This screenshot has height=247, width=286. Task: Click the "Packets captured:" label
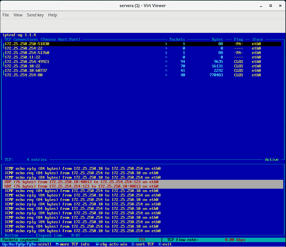click(21, 240)
